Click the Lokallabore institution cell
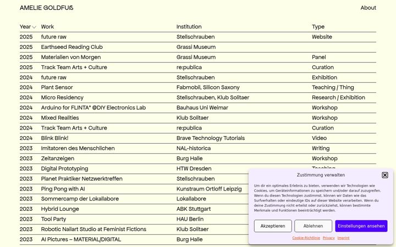This screenshot has height=247, width=396. (191, 199)
